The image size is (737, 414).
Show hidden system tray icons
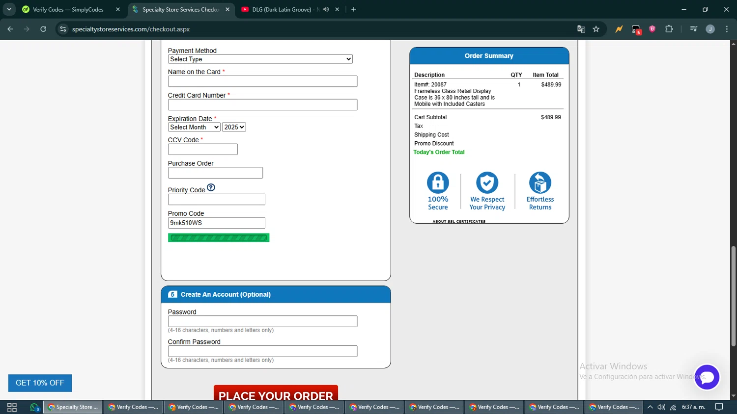(650, 407)
